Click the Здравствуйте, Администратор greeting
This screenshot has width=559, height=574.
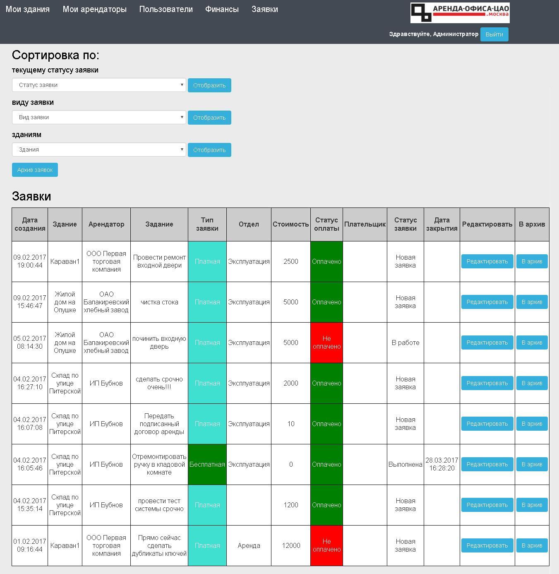(x=434, y=34)
